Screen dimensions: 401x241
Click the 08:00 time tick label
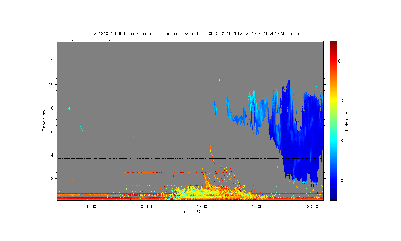click(x=146, y=207)
